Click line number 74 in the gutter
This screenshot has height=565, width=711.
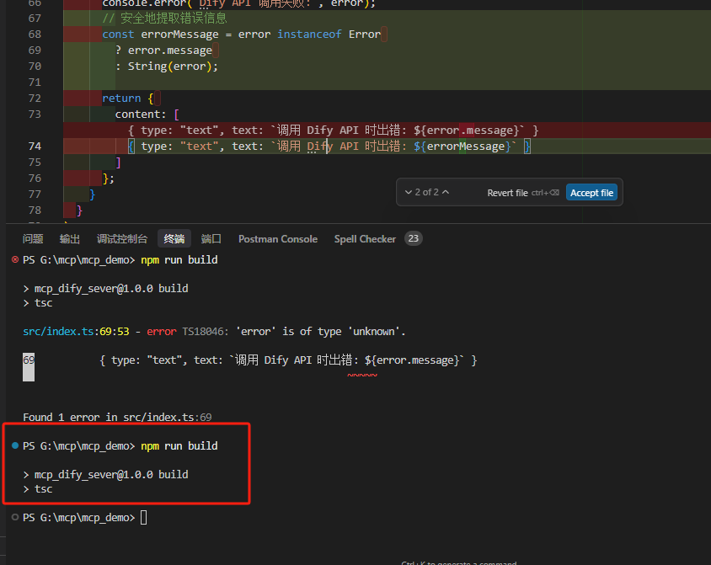(x=35, y=146)
